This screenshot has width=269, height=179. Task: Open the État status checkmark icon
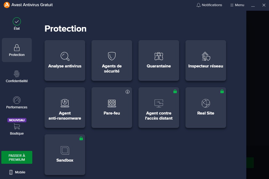(17, 21)
